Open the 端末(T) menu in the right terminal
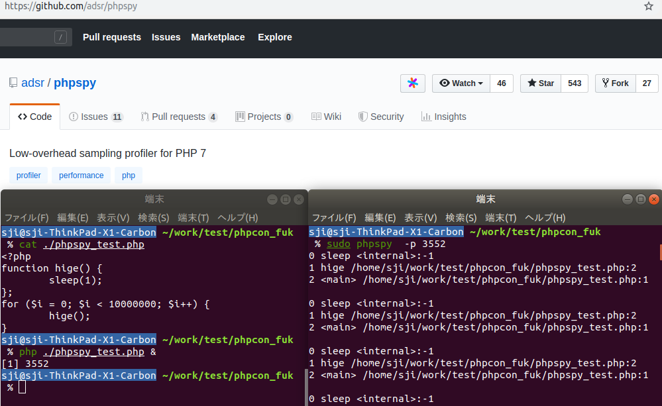This screenshot has width=662, height=406. (500, 217)
